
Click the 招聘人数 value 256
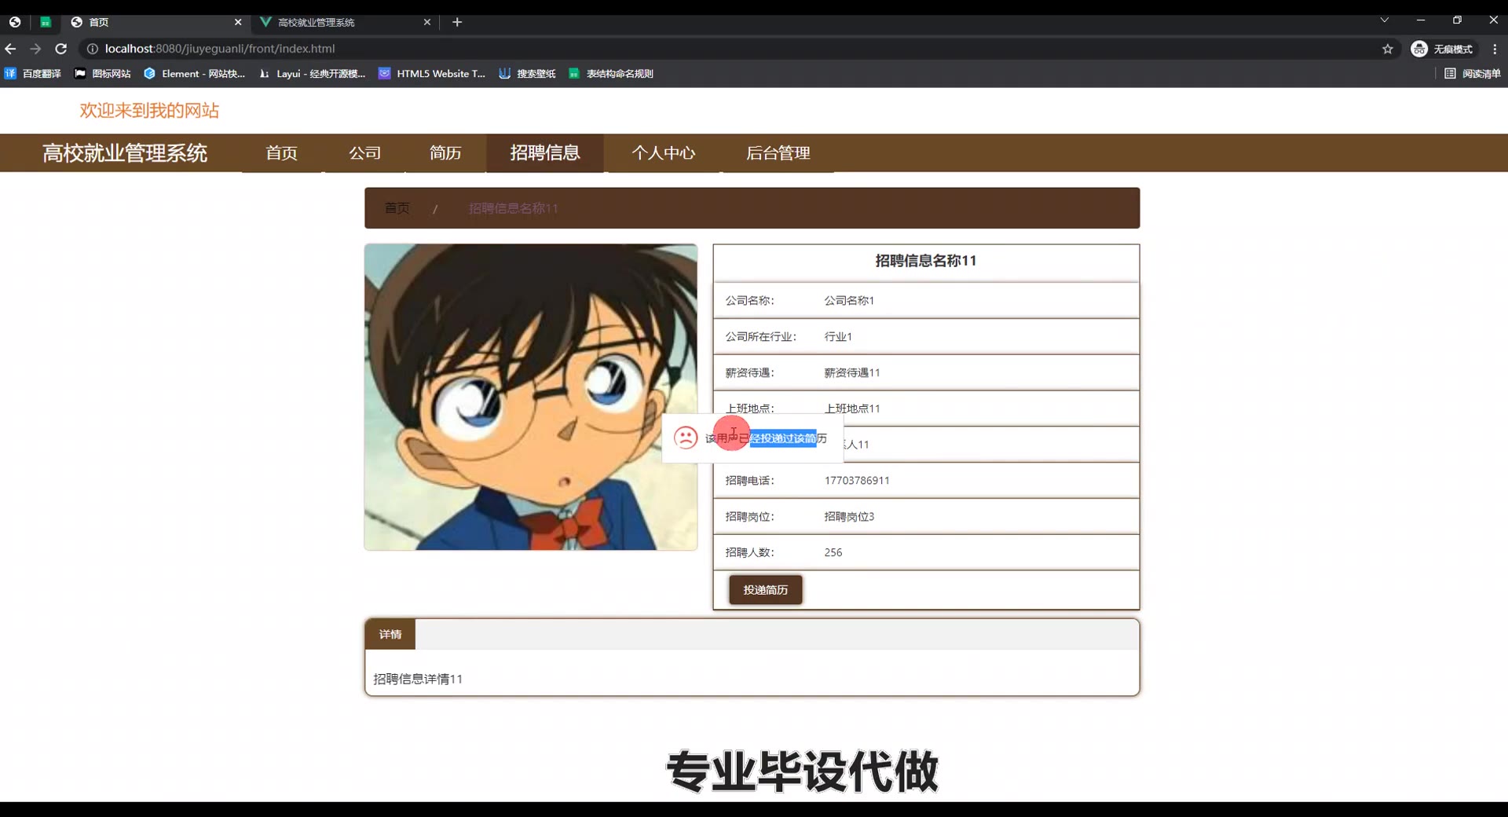(833, 553)
